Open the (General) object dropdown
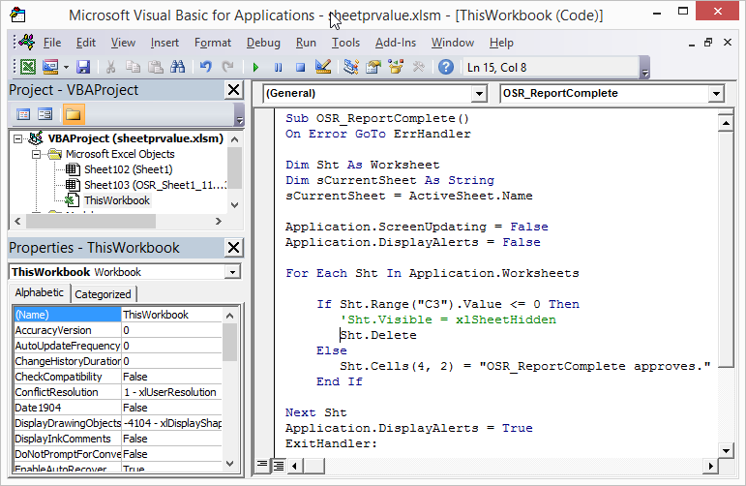 click(478, 94)
